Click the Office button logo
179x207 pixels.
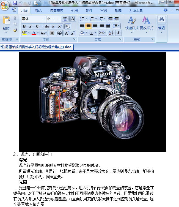pyautogui.click(x=4, y=5)
